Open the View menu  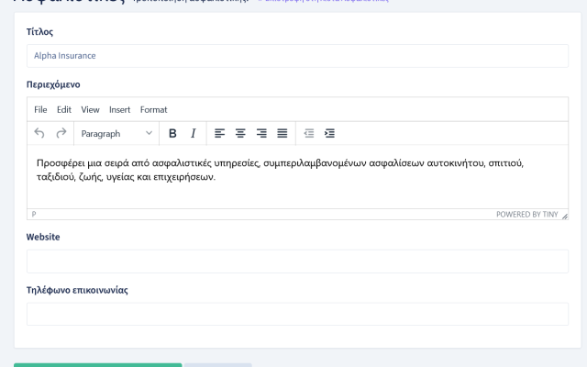(x=90, y=110)
